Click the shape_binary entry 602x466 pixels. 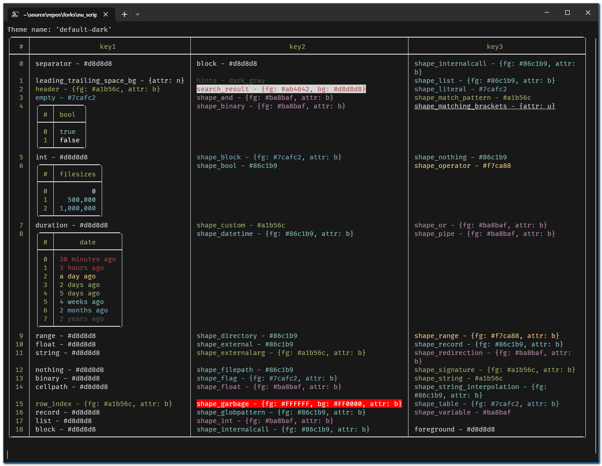coord(271,106)
